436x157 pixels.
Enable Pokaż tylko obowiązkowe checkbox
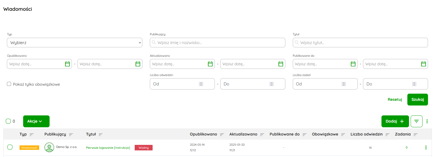click(x=9, y=84)
